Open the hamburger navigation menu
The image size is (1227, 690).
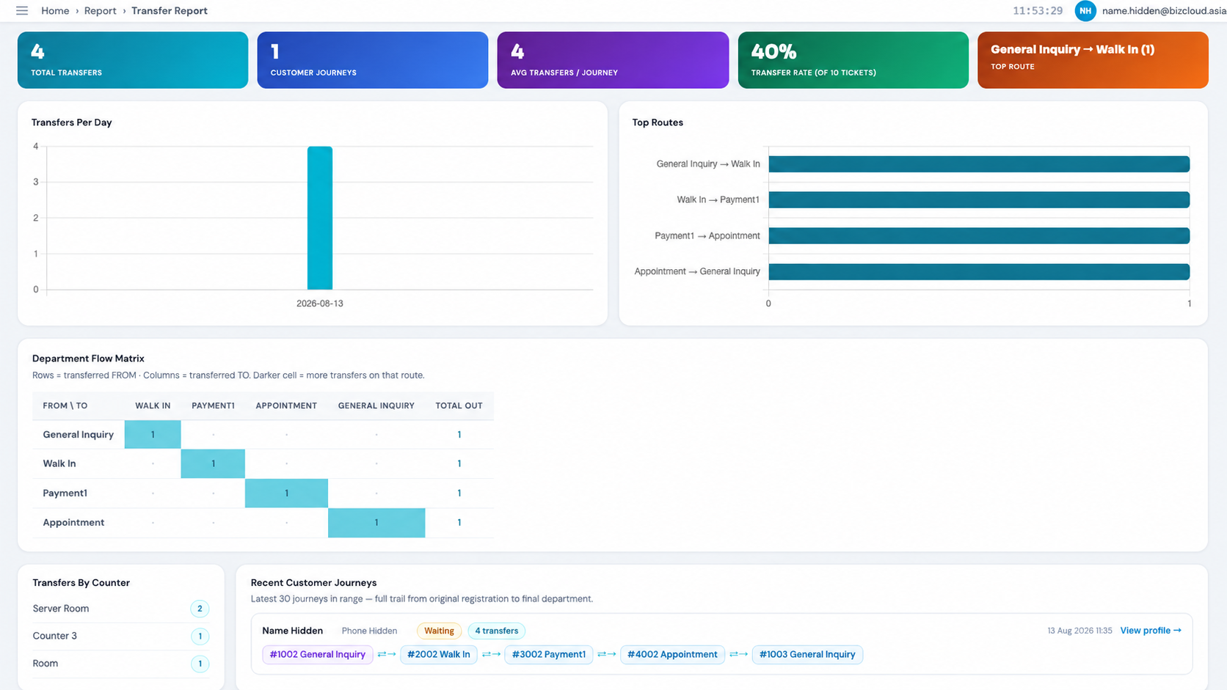pyautogui.click(x=22, y=10)
